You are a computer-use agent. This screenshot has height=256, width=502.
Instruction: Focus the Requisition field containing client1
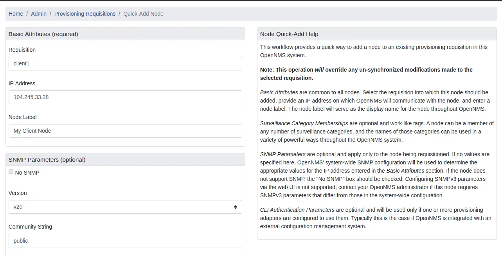(125, 63)
